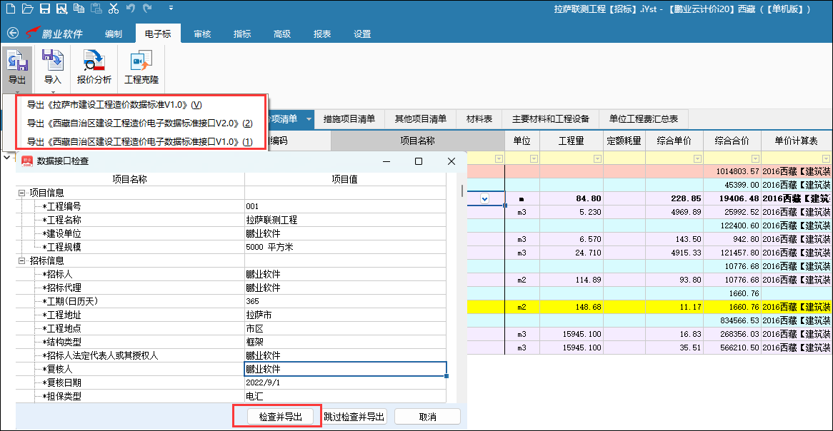Open the 单位 column filter dropdown
Viewport: 833px width, 431px height.
click(534, 158)
